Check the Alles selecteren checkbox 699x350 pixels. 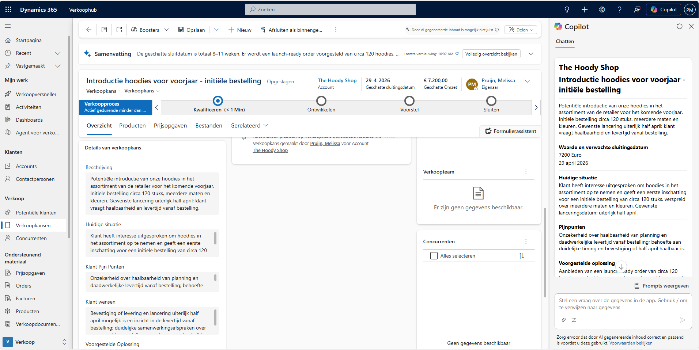[x=434, y=256]
